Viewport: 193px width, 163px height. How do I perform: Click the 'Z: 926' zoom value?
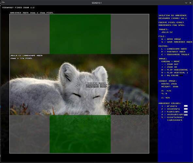[x=166, y=98]
